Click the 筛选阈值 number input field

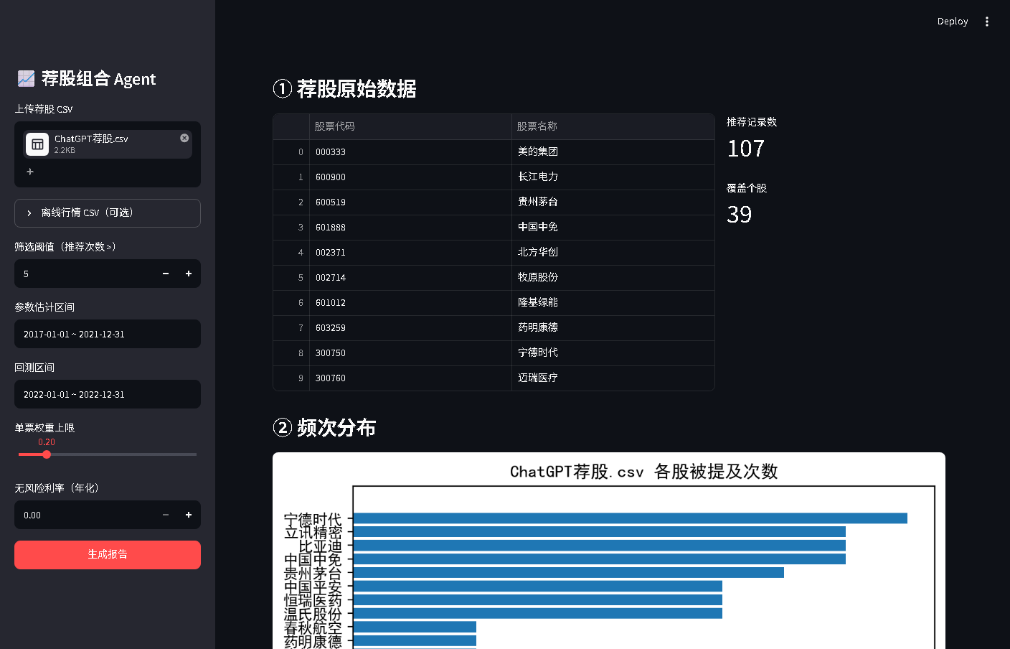(85, 274)
